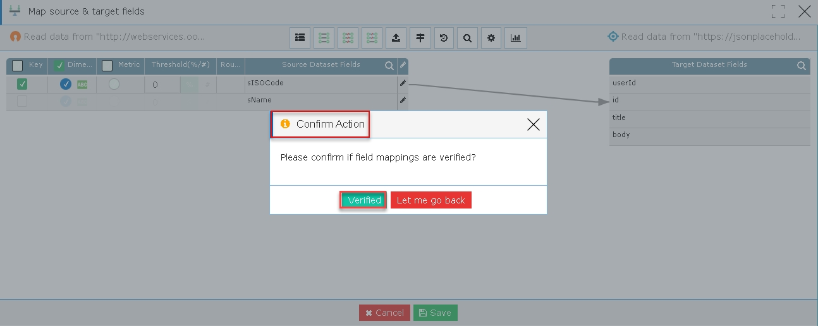This screenshot has height=326, width=818.
Task: Select the id target field
Action: [709, 100]
